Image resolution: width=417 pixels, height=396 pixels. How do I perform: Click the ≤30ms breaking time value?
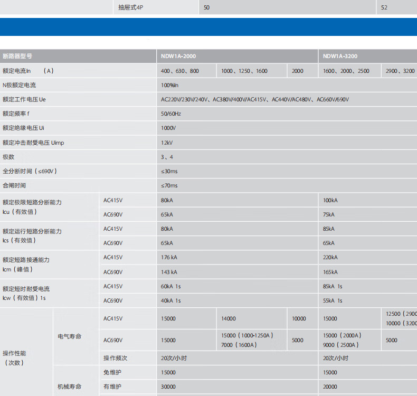click(169, 172)
